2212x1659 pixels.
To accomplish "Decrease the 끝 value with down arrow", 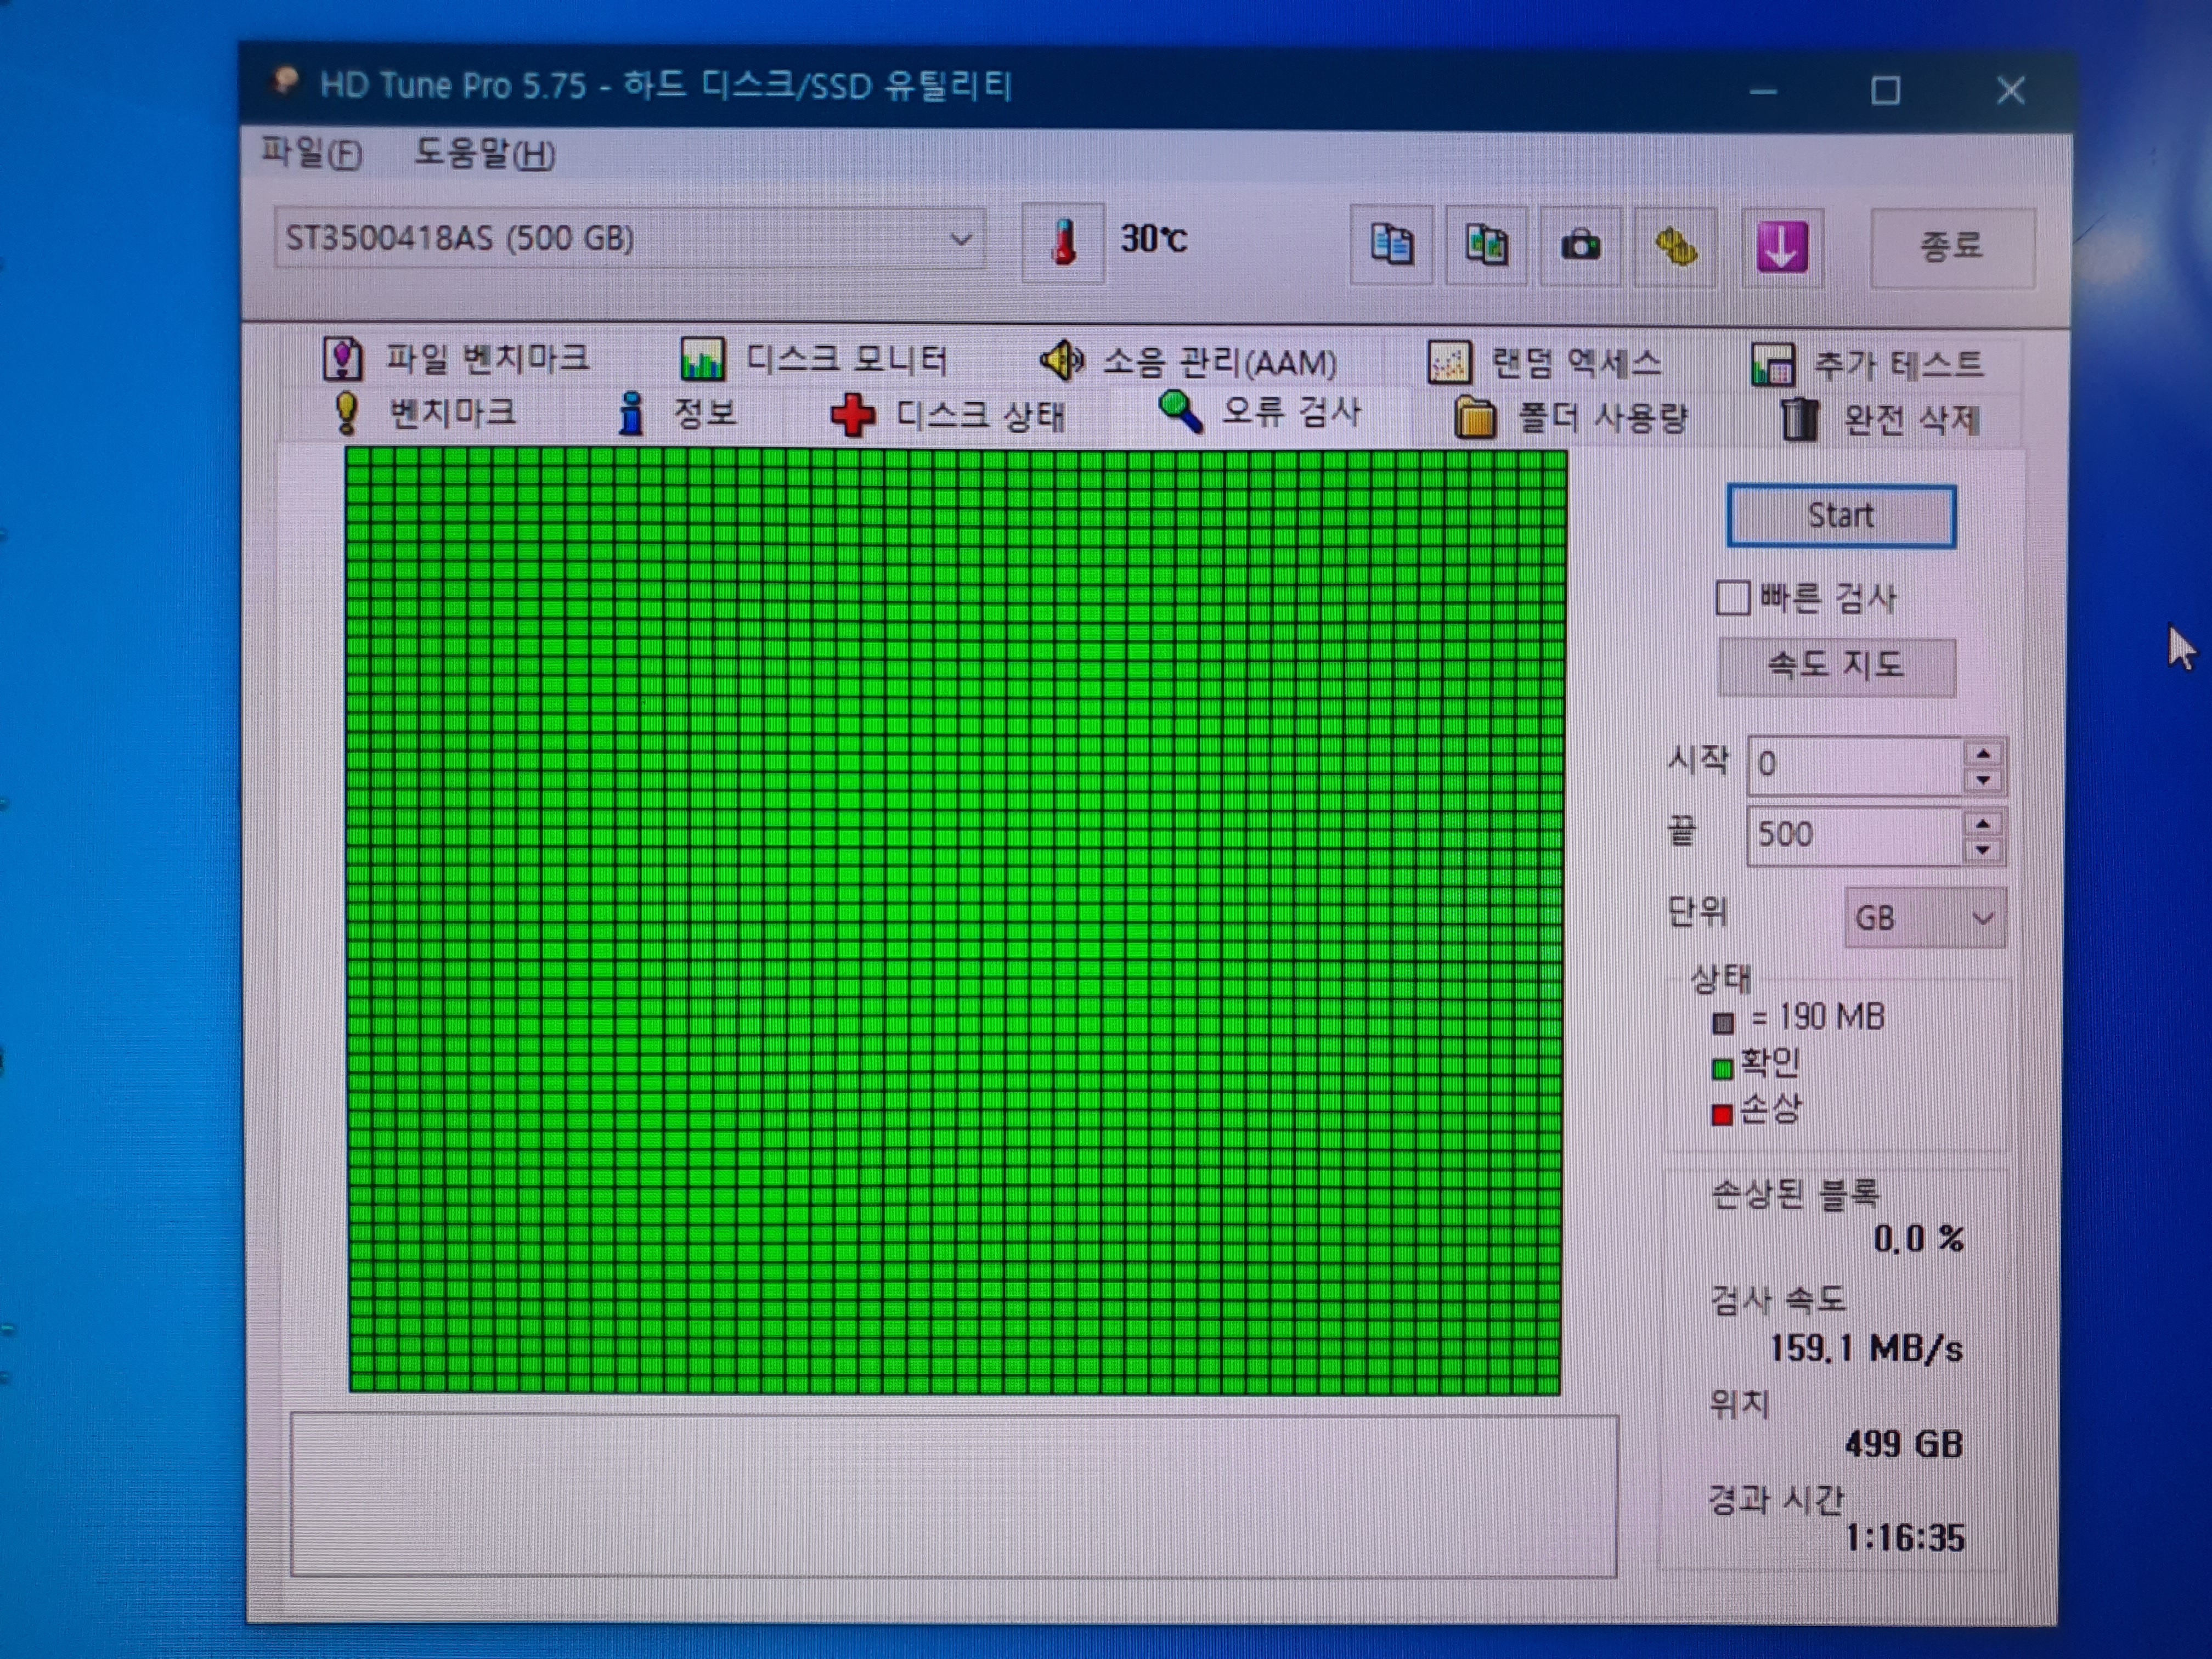I will pyautogui.click(x=1983, y=850).
